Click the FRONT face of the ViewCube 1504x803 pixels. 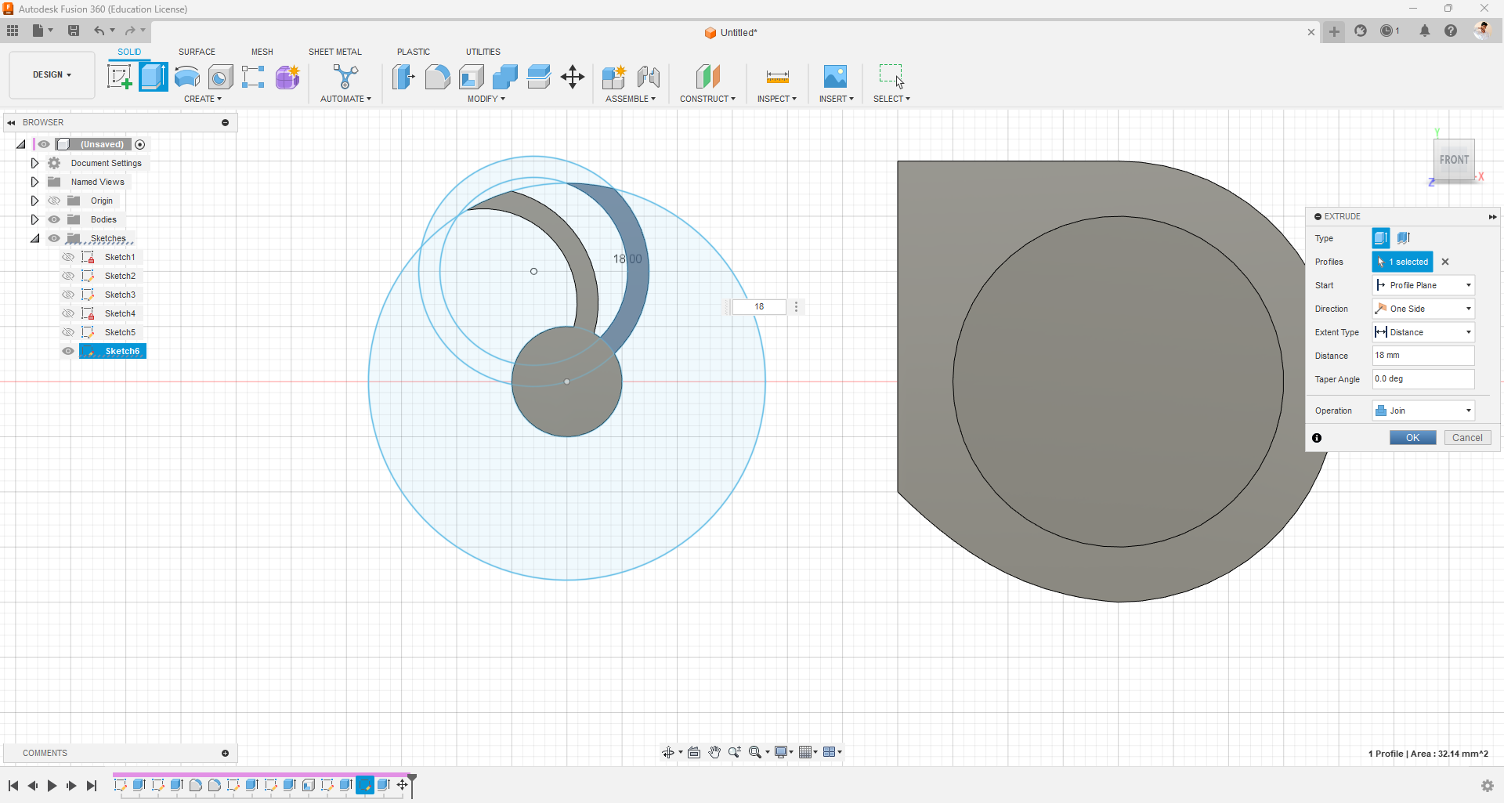tap(1454, 160)
